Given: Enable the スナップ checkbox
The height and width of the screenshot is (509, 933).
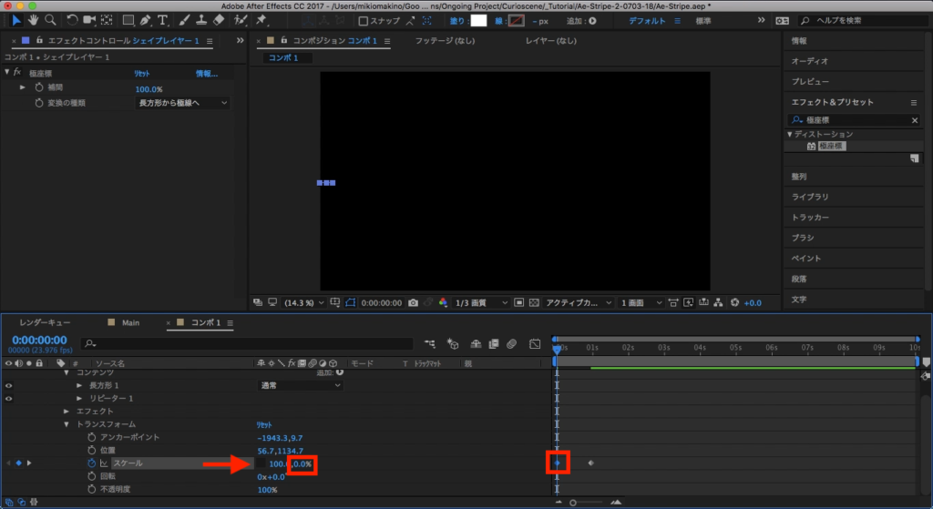Looking at the screenshot, I should click(x=364, y=21).
